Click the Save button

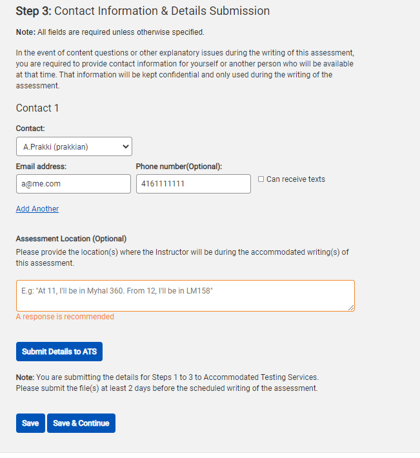[x=30, y=423]
